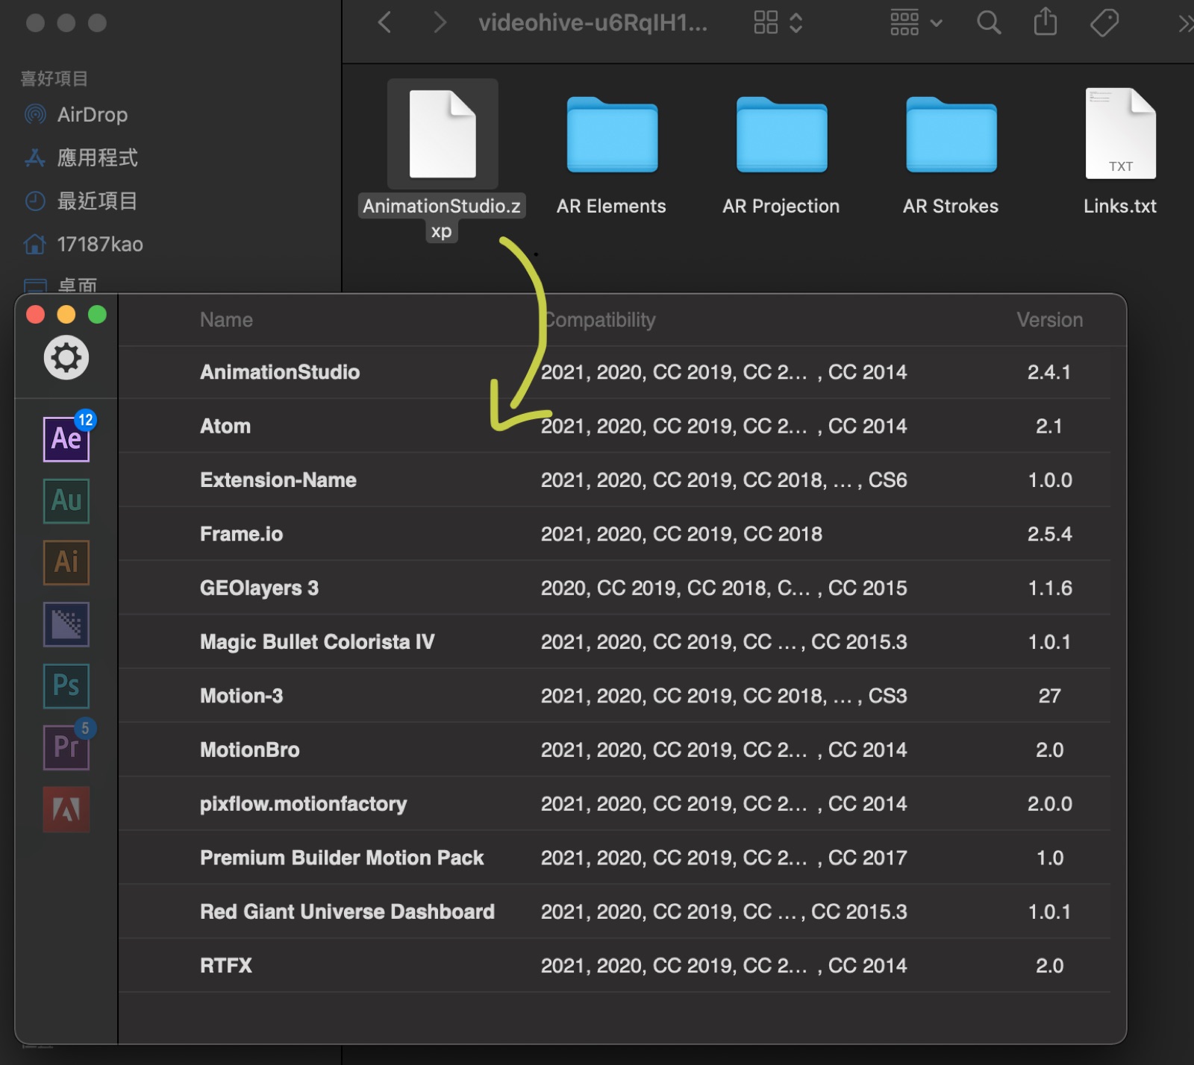This screenshot has height=1065, width=1194.
Task: Select the AR Projection folder
Action: [781, 134]
